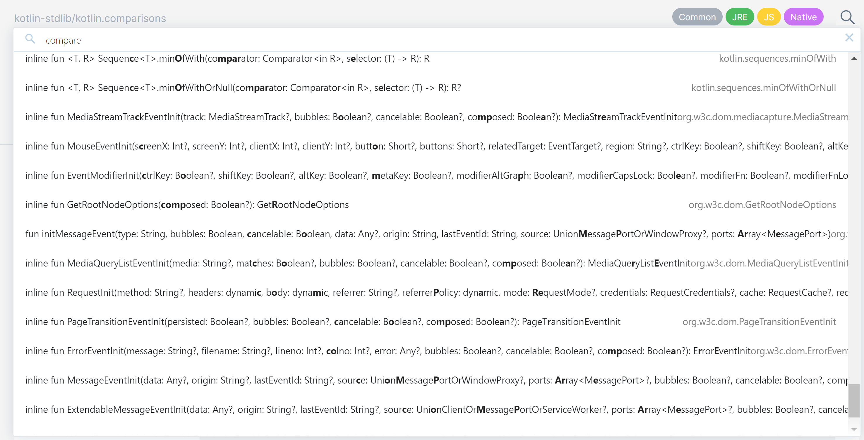Click the magnifier icon in the top right corner
This screenshot has height=440, width=864.
pos(848,17)
